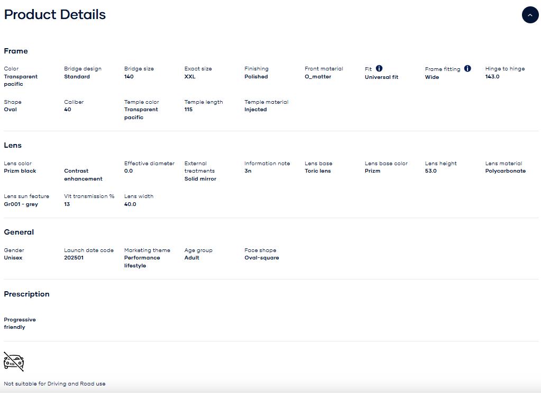This screenshot has width=541, height=395.
Task: Click the Lens section heading
Action: pos(13,145)
